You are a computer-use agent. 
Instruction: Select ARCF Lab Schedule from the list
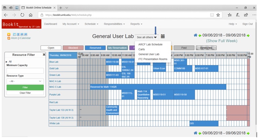pos(150,44)
